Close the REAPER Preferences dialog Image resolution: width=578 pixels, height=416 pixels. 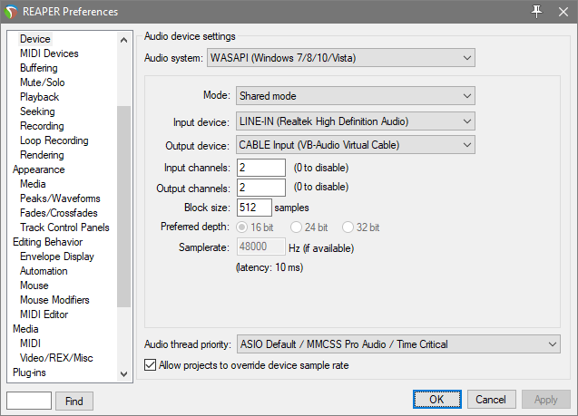pos(563,11)
